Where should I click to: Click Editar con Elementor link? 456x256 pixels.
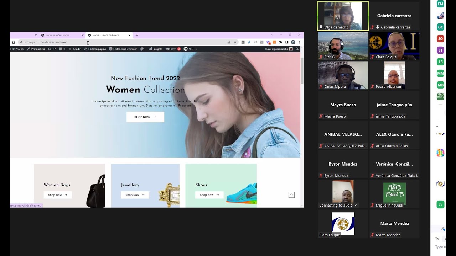123,49
